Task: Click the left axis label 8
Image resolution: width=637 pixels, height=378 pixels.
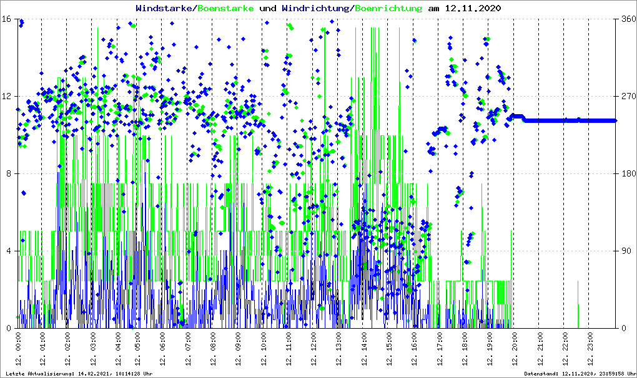Action: tap(9, 173)
